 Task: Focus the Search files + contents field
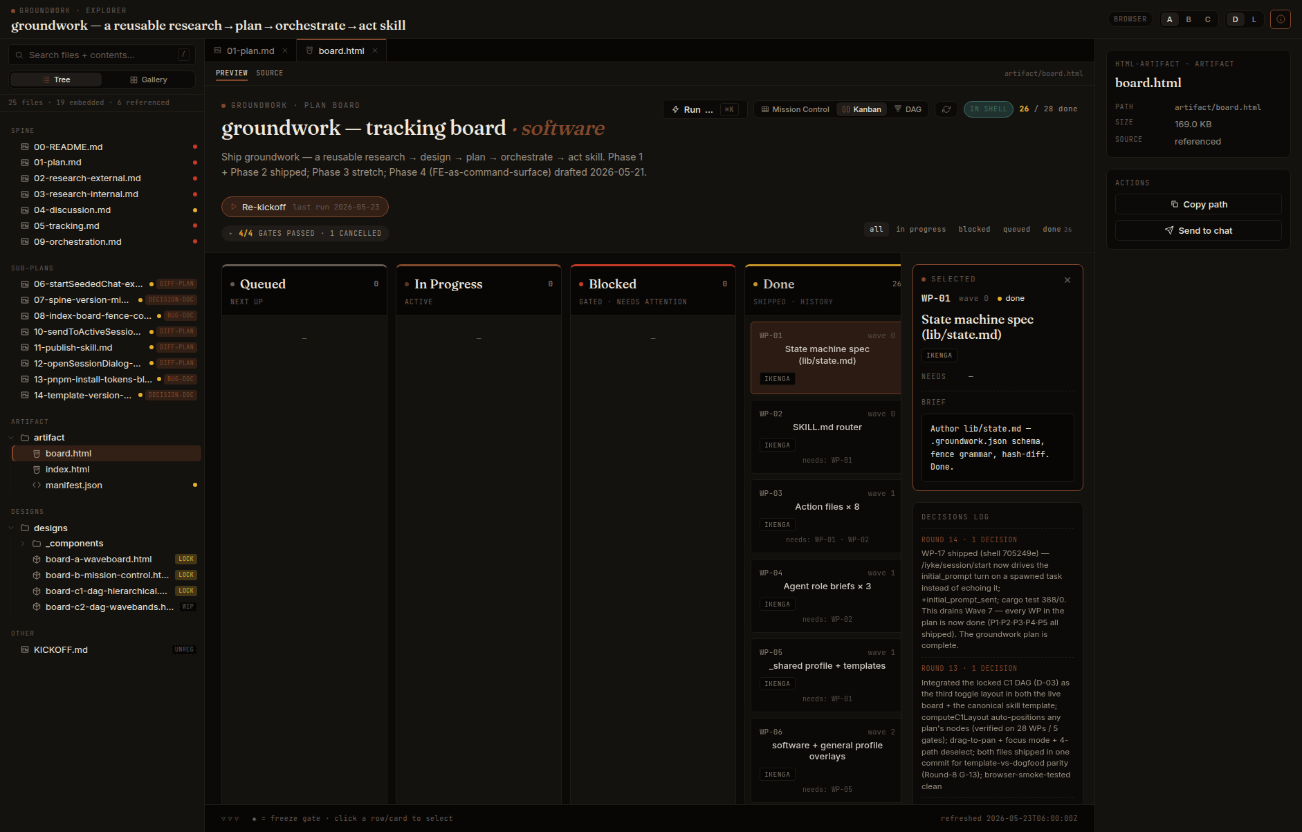102,55
